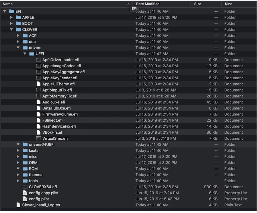The image size is (257, 213).
Task: Sort by the Kind column header
Action: click(x=239, y=4)
